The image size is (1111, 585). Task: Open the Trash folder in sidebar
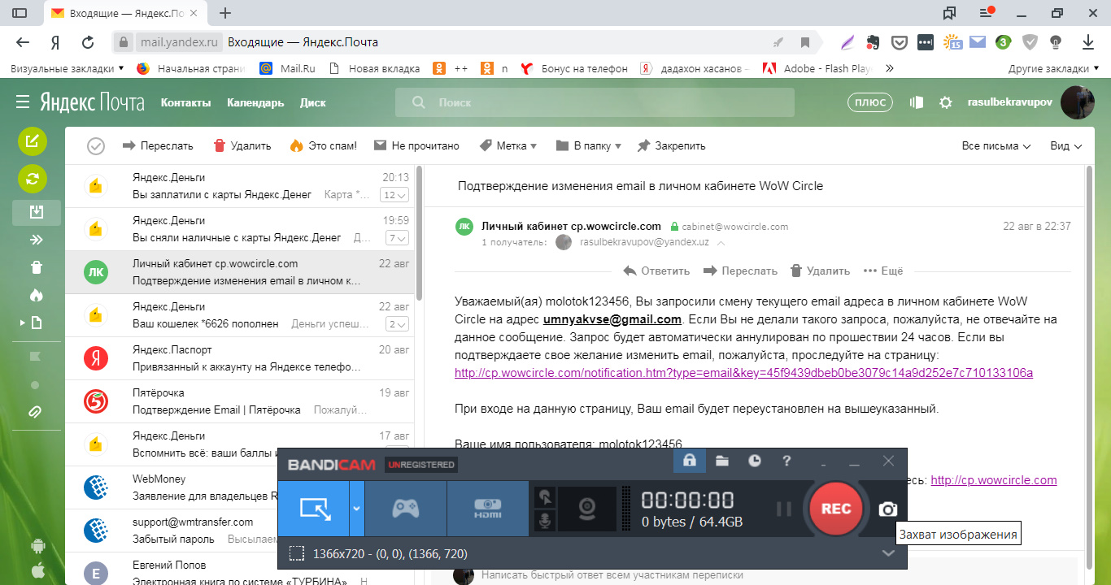[36, 267]
